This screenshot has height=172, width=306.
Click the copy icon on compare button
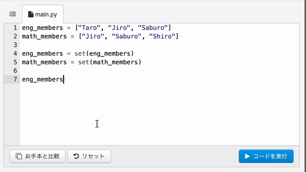19,156
